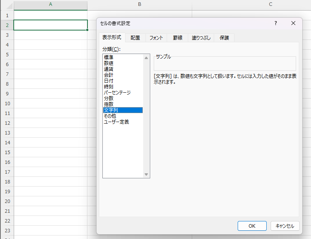Select row 10 header
Viewport: 311px width, 239px height.
pos(7,104)
